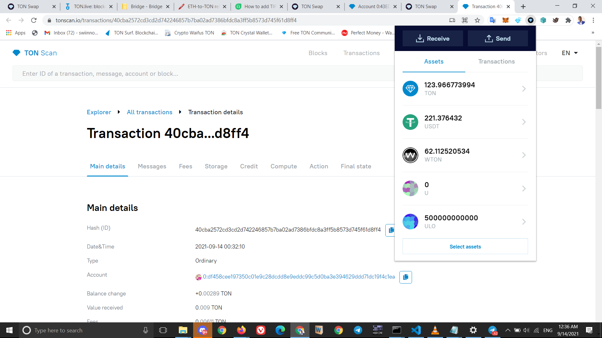Show hidden bookmarks overflow chevron
This screenshot has width=602, height=338.
pyautogui.click(x=593, y=33)
